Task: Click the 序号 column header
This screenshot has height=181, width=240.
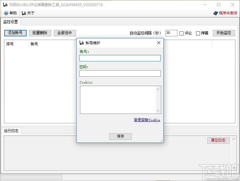Action: tap(16, 44)
